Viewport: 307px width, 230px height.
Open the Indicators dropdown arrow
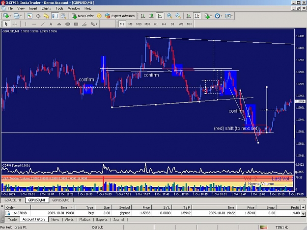(211, 16)
